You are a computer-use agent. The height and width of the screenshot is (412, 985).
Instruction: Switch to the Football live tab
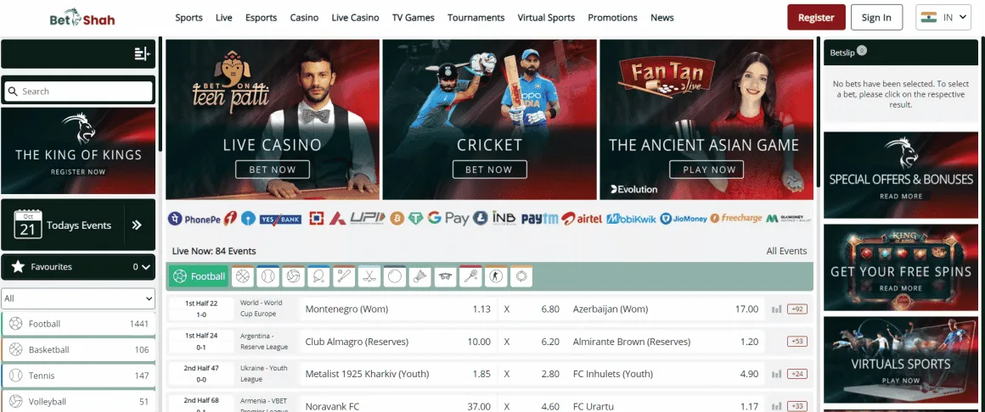tap(200, 276)
